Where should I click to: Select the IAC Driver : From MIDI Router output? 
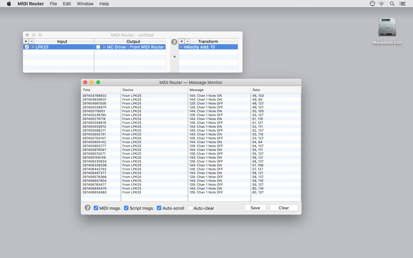(135, 47)
